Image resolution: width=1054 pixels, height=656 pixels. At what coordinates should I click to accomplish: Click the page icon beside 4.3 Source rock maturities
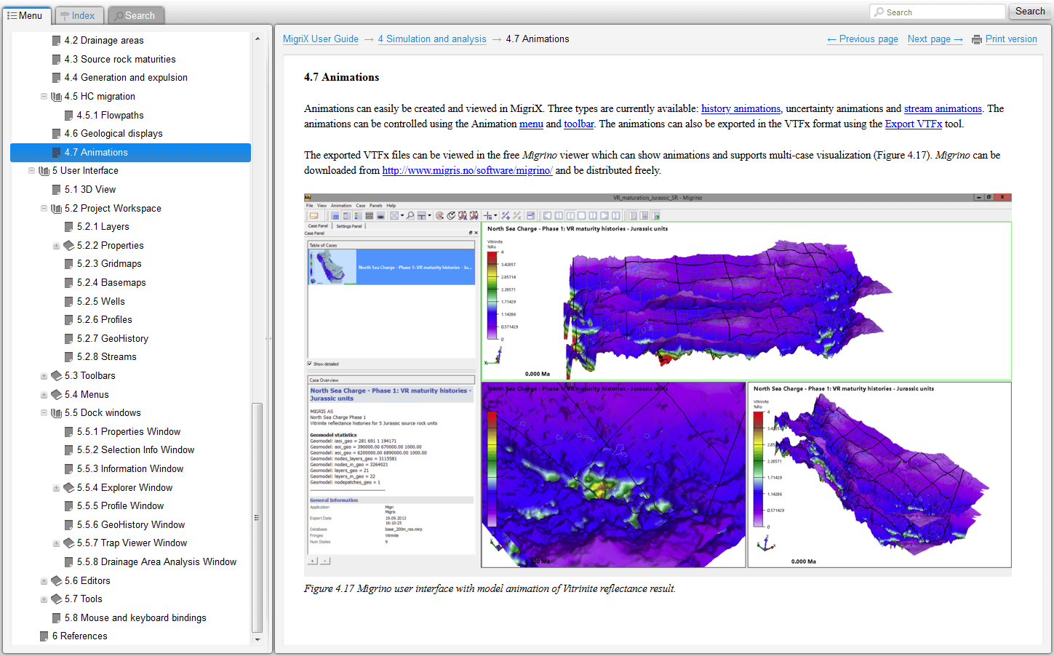(57, 60)
